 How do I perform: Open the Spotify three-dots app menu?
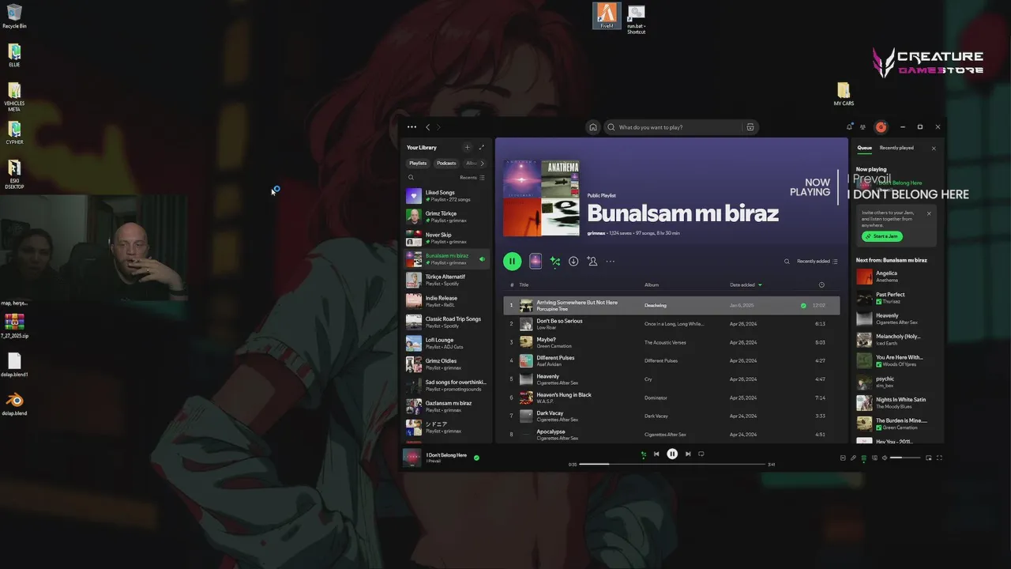pyautogui.click(x=412, y=127)
